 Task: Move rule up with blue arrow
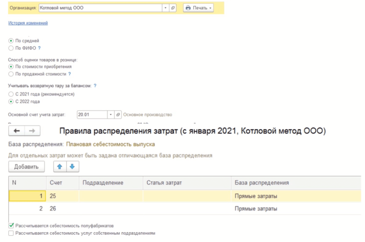point(60,167)
